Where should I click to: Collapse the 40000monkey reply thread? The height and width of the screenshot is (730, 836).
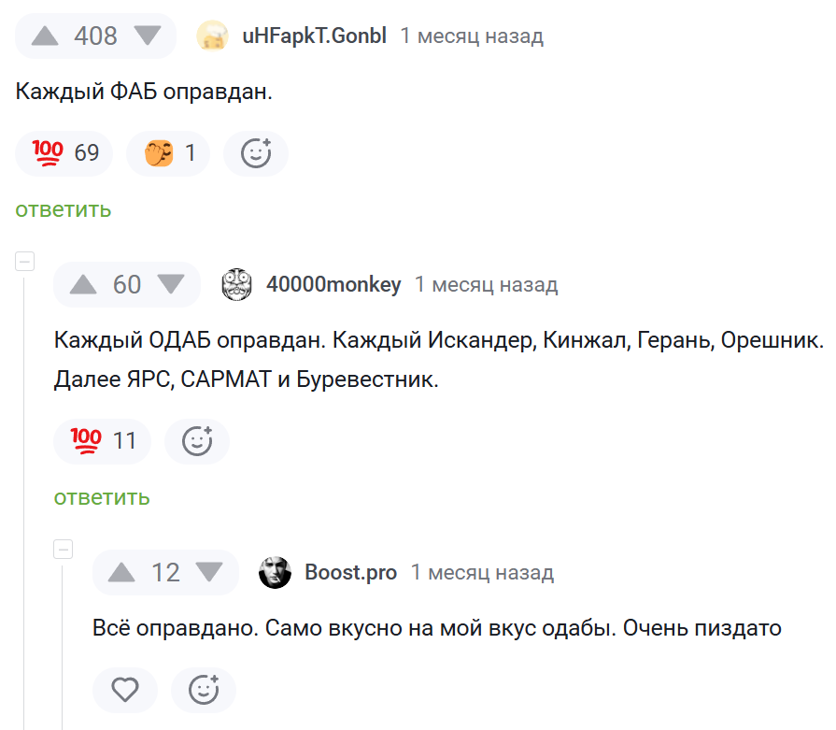[25, 262]
